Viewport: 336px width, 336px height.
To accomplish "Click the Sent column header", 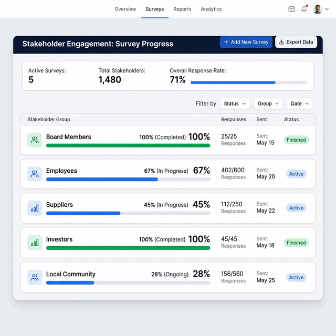I will click(261, 119).
